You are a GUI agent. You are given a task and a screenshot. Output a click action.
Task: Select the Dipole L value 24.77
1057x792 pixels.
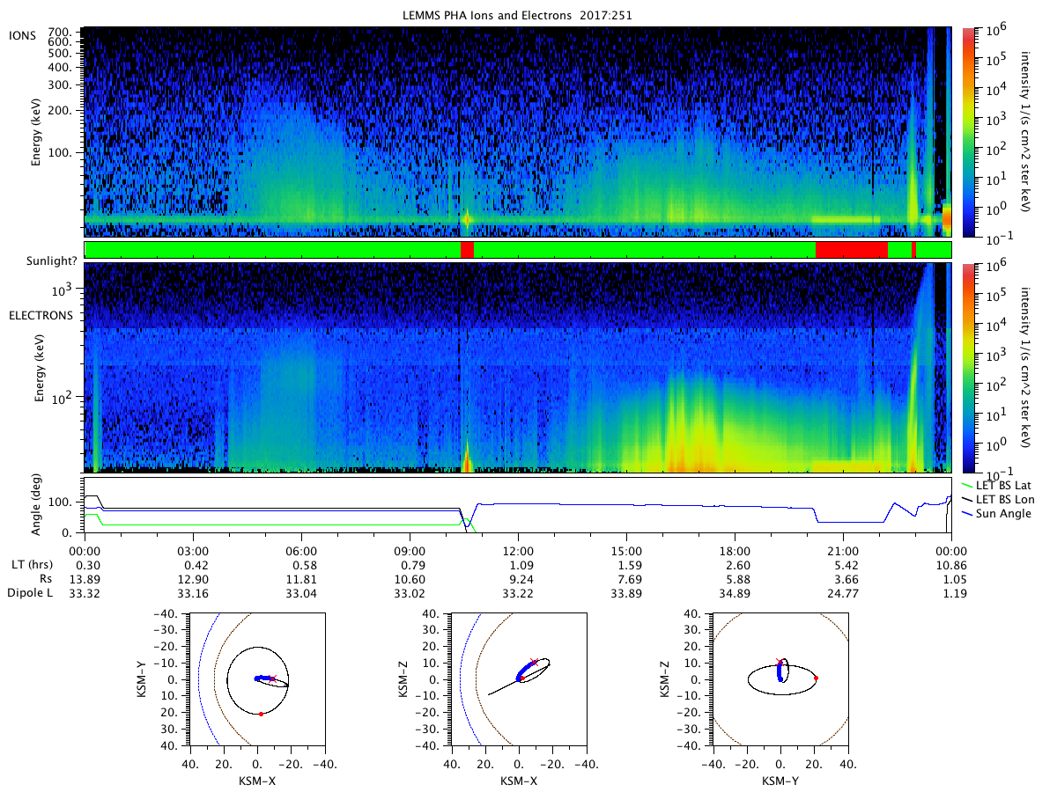pos(843,594)
